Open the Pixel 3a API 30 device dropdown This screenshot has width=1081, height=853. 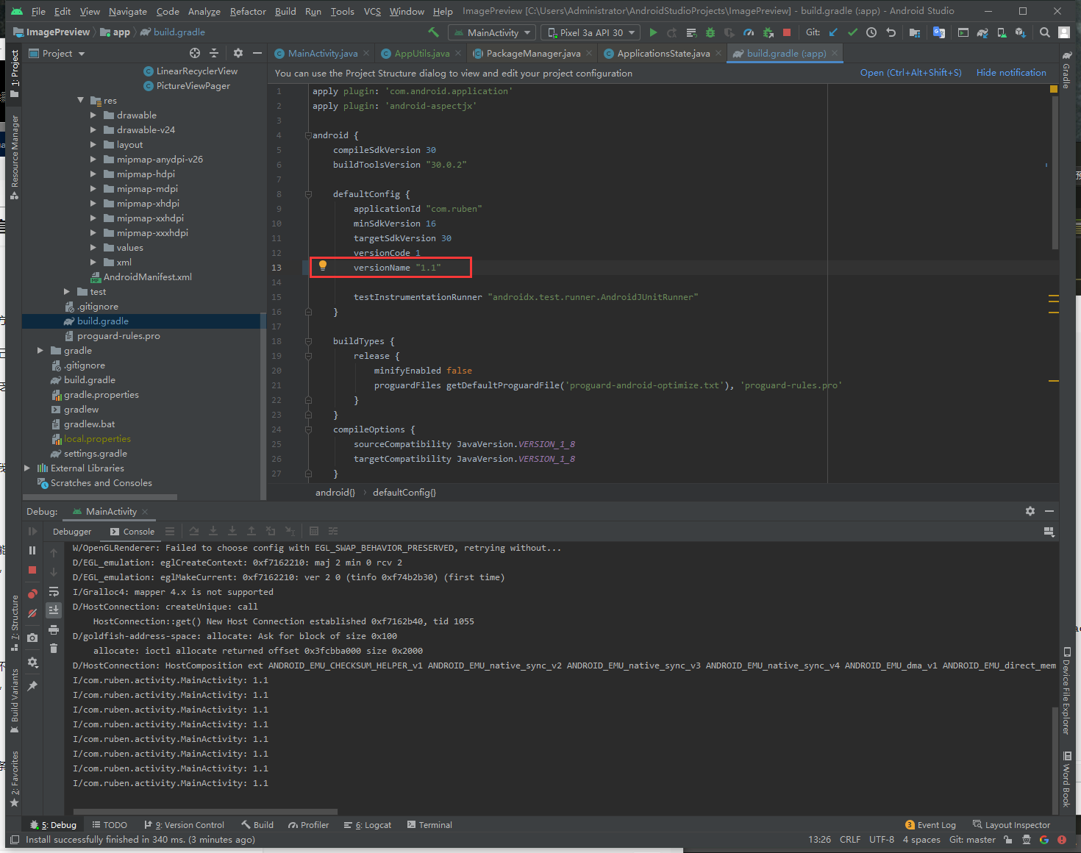click(591, 32)
